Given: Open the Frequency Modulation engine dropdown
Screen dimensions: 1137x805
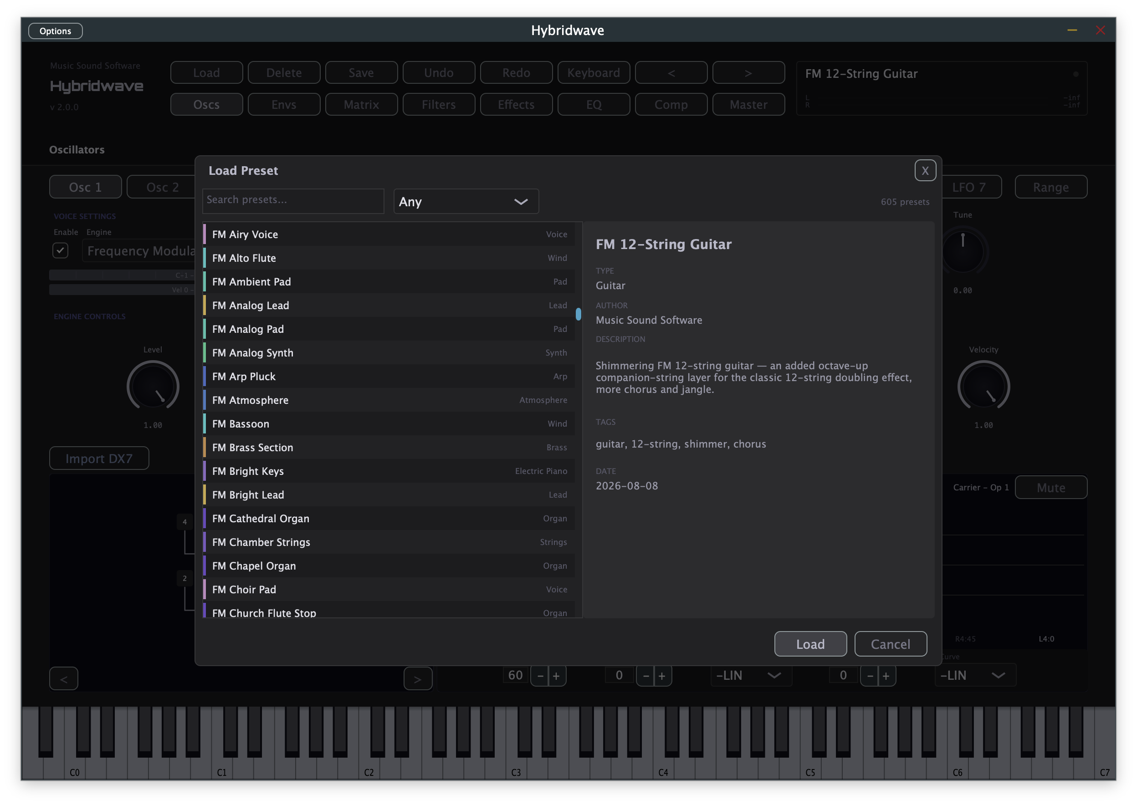Looking at the screenshot, I should [x=139, y=251].
